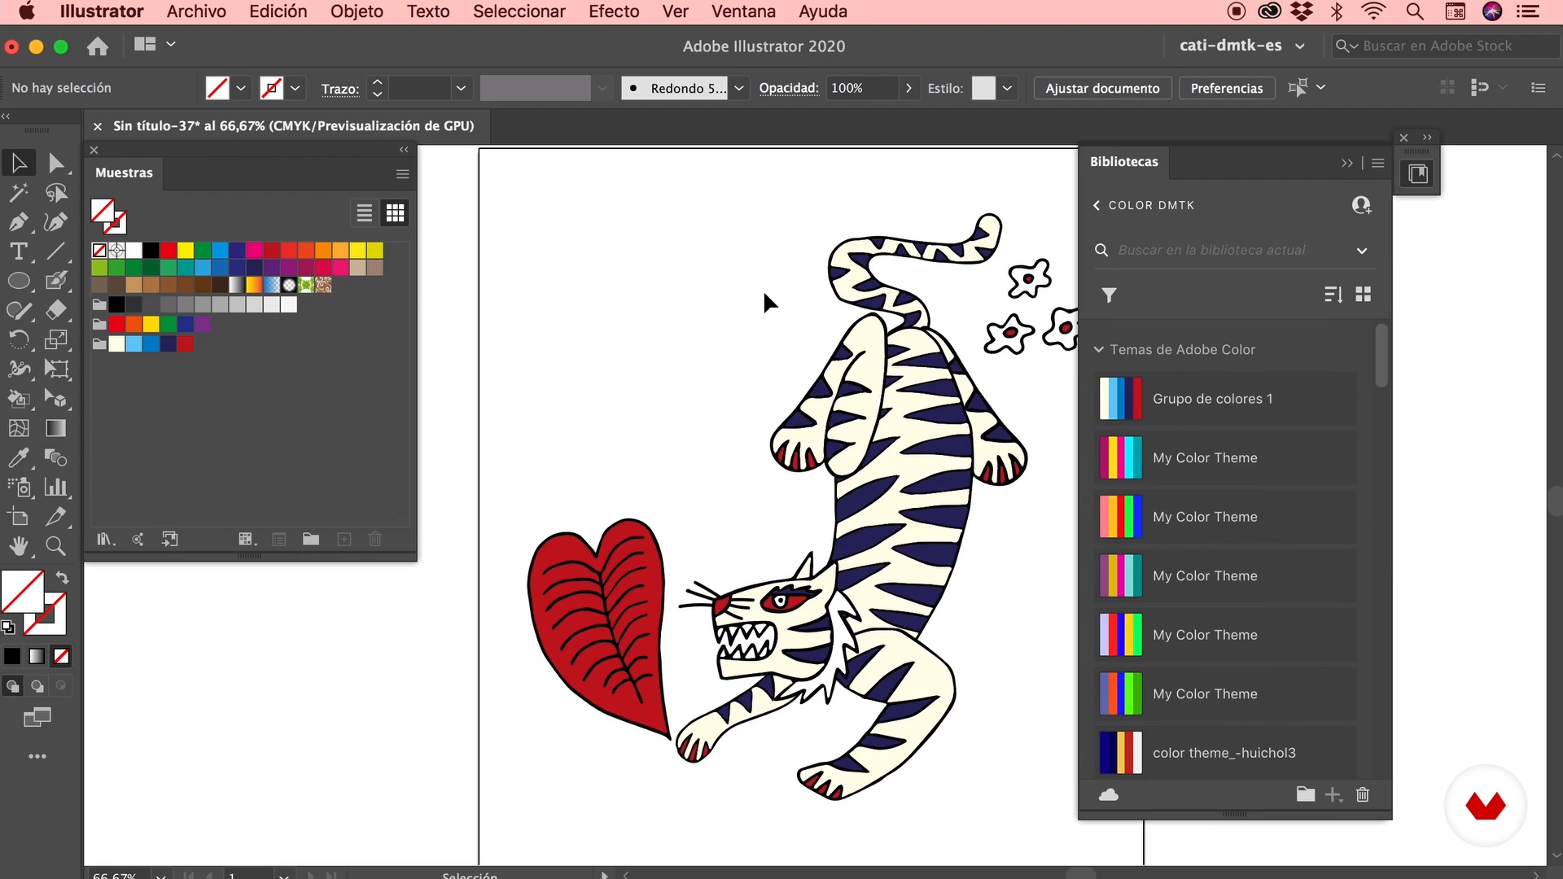This screenshot has width=1563, height=879.
Task: Enable Draw Behind mode
Action: (37, 686)
